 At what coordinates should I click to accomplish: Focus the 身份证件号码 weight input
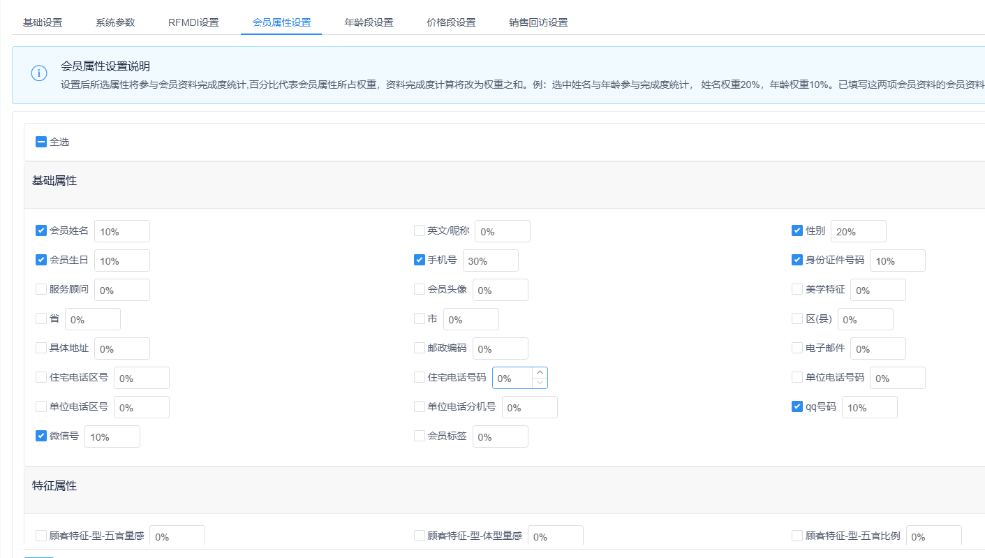pos(897,260)
